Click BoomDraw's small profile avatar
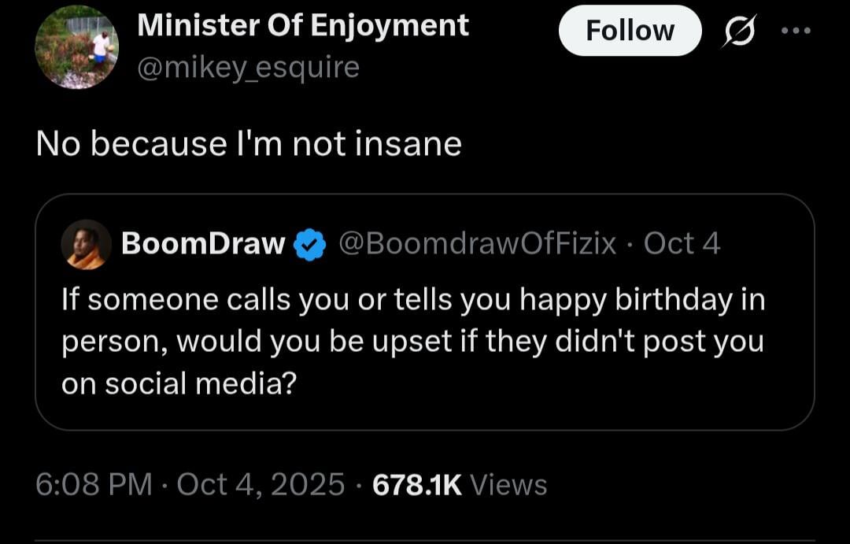 (x=86, y=245)
